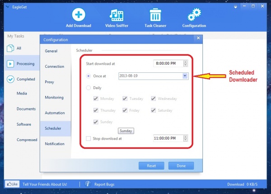Image resolution: width=271 pixels, height=194 pixels.
Task: Click the Add Download plus icon
Action: click(79, 15)
